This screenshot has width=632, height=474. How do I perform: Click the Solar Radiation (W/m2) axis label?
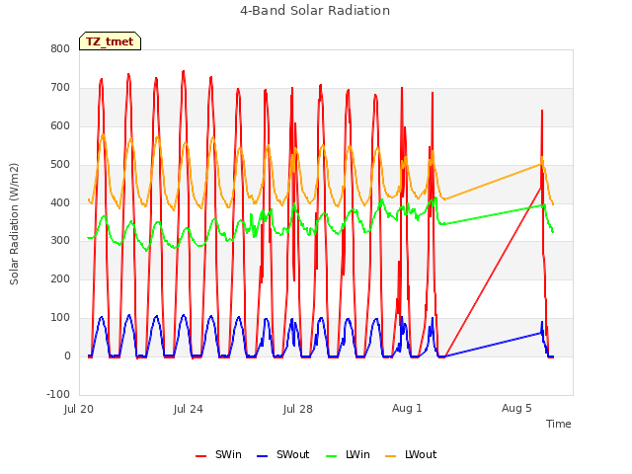tap(14, 224)
